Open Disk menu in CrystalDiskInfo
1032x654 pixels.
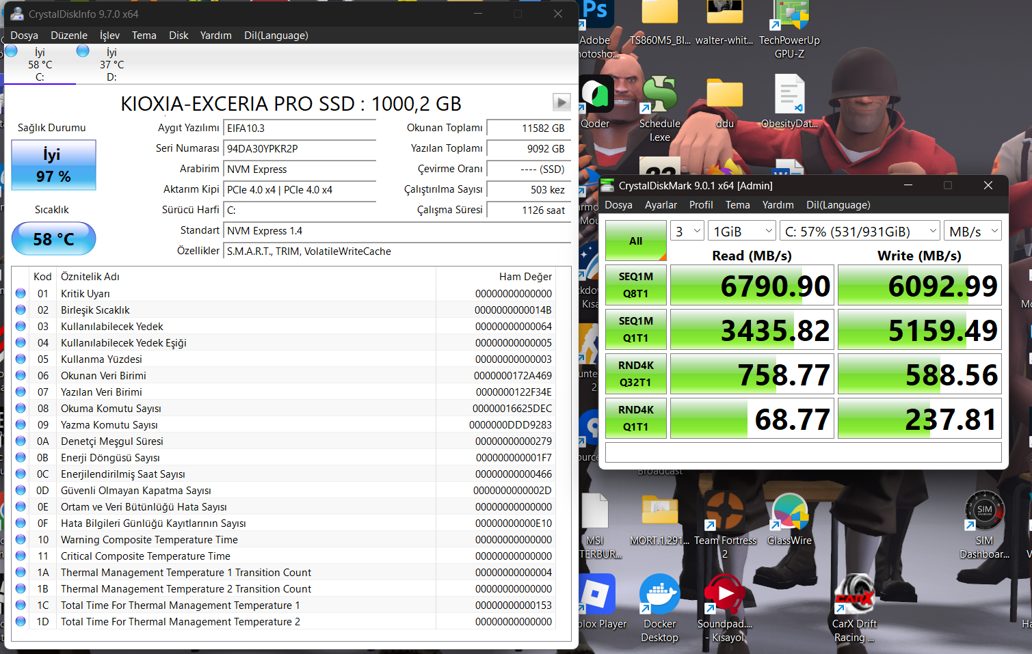click(178, 36)
